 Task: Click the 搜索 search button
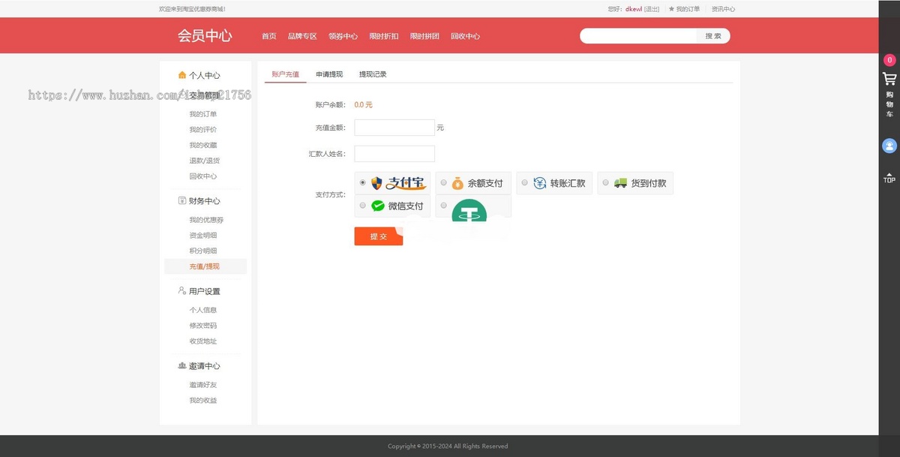(713, 36)
